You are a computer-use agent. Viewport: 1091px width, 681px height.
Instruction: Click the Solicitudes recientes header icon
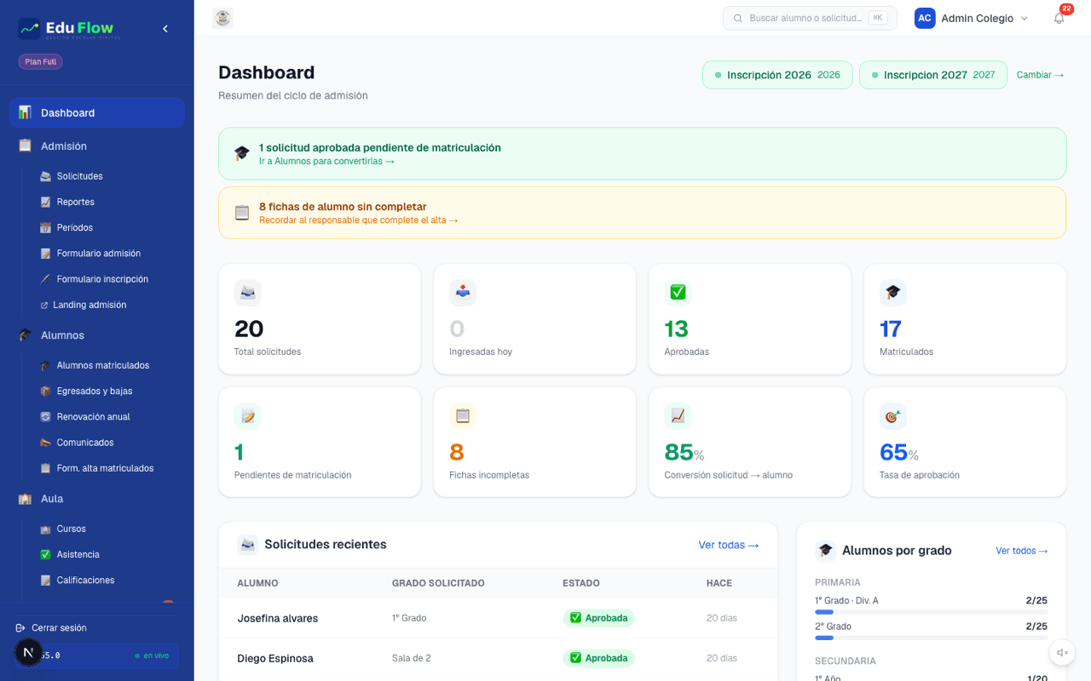point(248,545)
